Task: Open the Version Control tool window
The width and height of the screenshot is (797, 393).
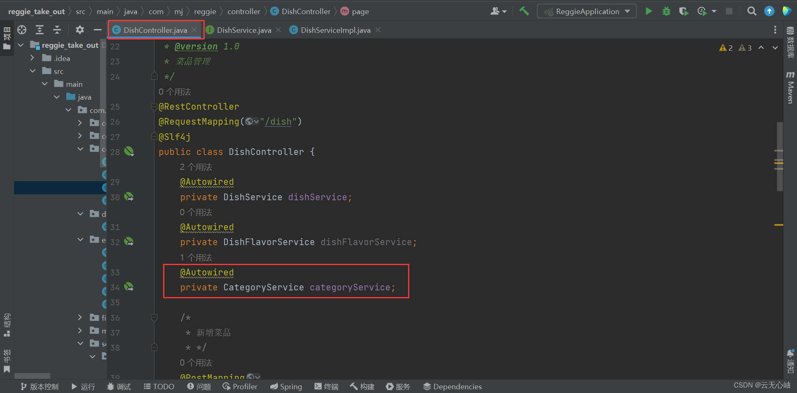Action: click(x=39, y=387)
